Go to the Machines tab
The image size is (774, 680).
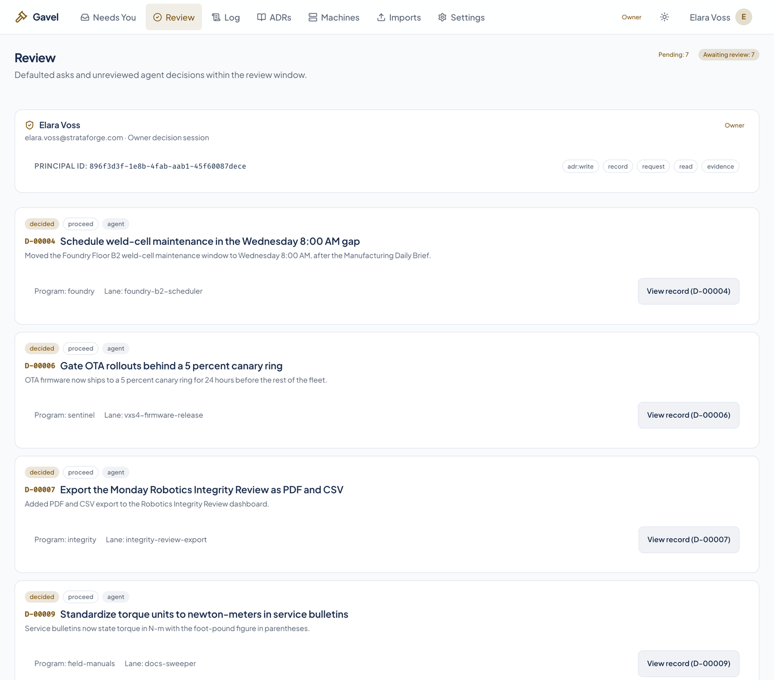pyautogui.click(x=334, y=17)
